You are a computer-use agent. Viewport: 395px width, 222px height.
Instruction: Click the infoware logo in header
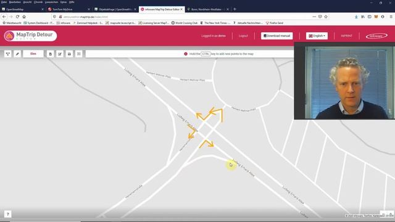coord(376,36)
